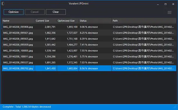Sort by the Status column header
178x110 pixels.
coord(95,21)
